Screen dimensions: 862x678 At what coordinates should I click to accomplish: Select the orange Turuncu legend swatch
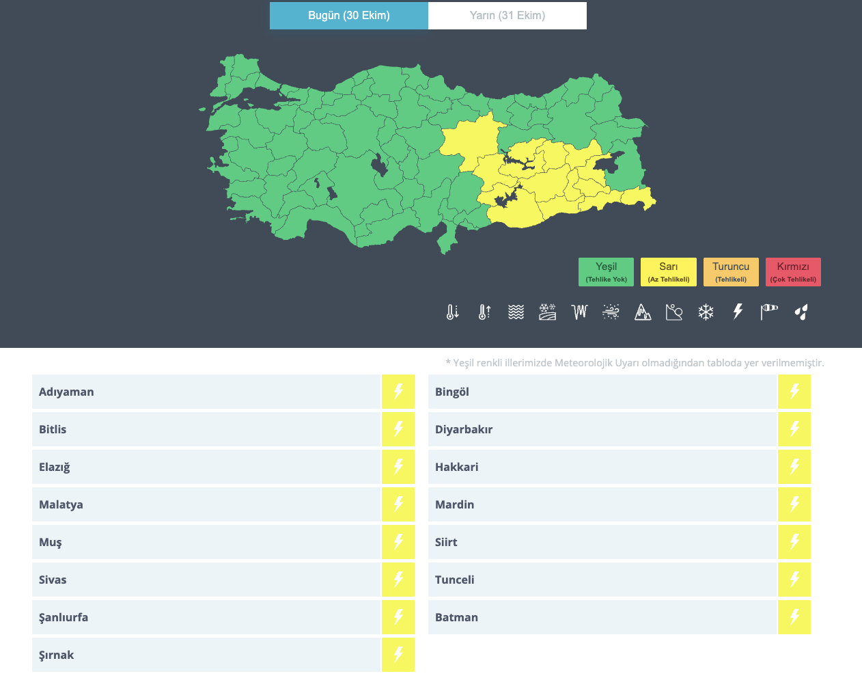point(731,272)
